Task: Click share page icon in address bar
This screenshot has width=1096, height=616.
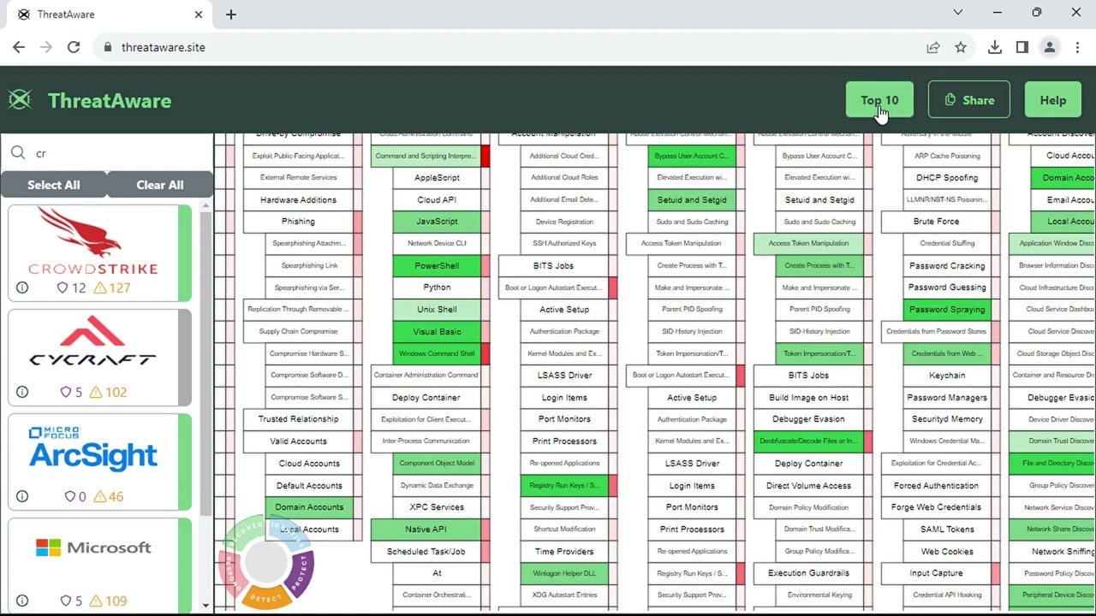Action: click(933, 47)
